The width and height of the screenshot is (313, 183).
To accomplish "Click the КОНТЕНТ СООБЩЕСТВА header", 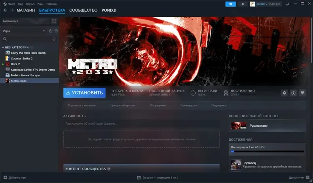I will (85, 169).
